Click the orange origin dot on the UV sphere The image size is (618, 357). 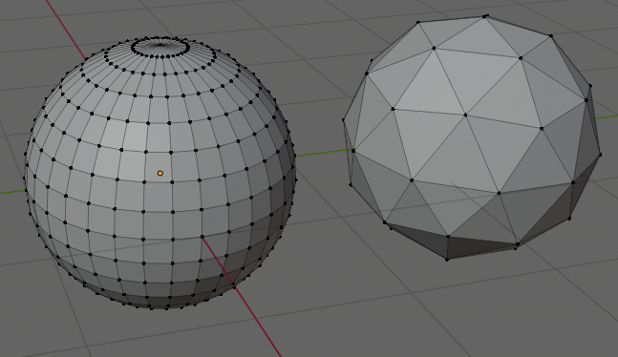160,173
